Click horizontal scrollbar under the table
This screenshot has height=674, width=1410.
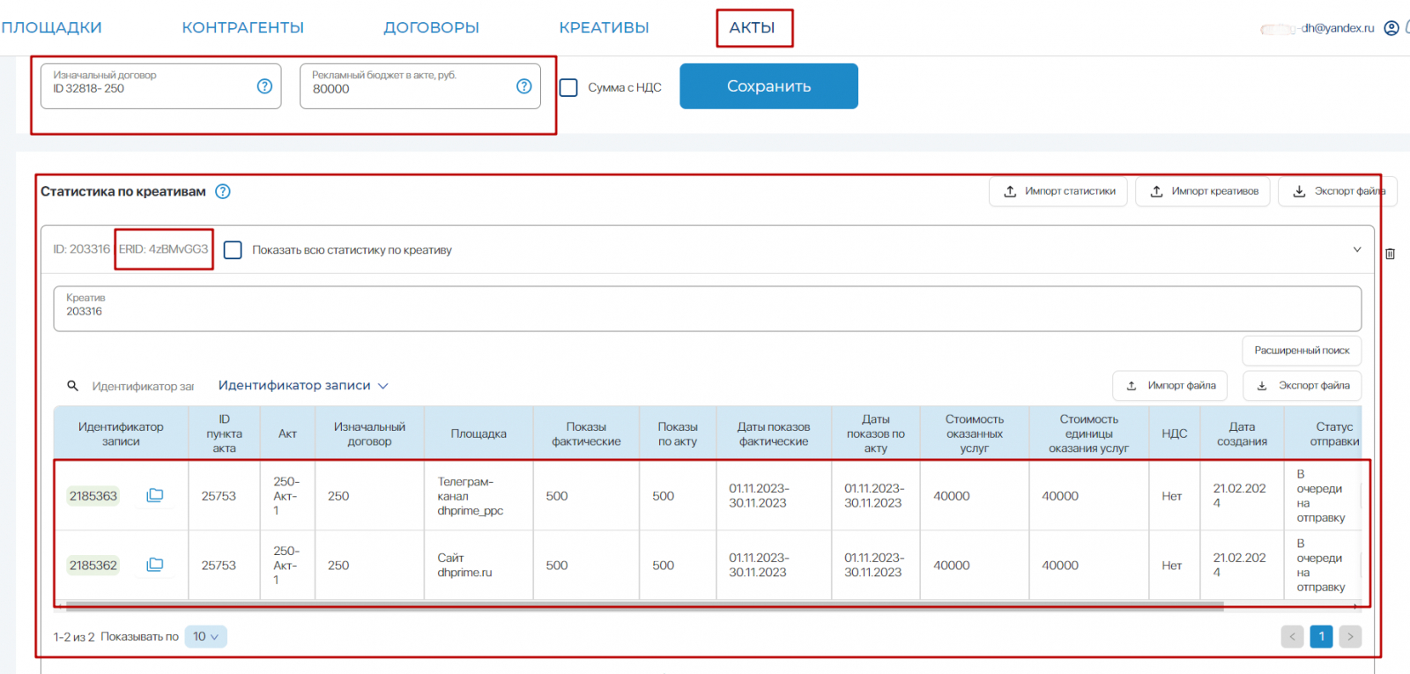(643, 606)
